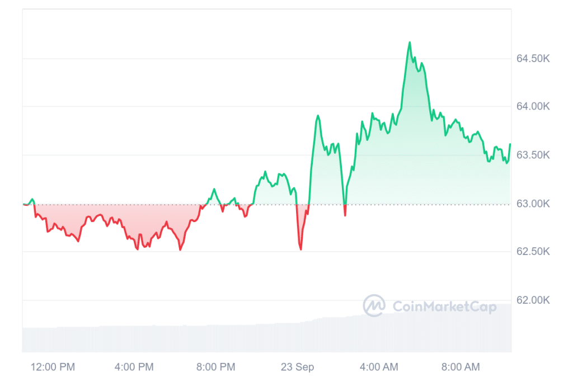
Task: Click the 63.50K price axis label
Action: coord(533,155)
